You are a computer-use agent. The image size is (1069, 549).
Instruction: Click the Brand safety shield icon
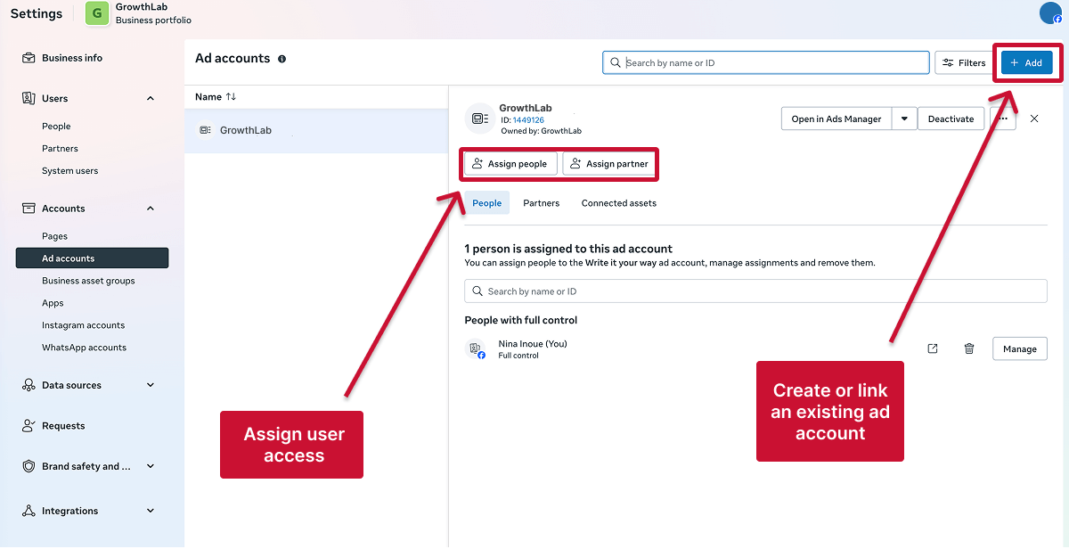(29, 466)
